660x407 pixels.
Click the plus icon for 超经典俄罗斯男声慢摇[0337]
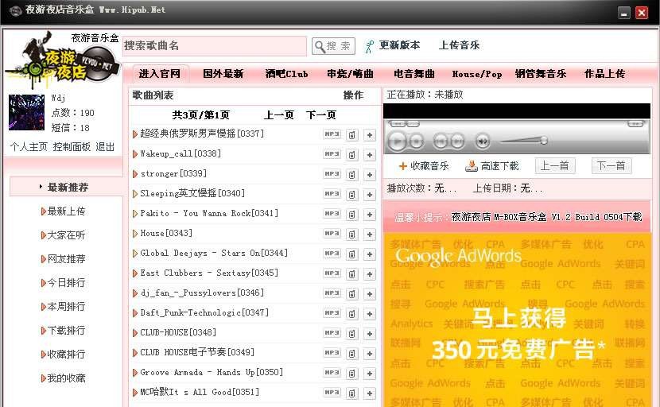pyautogui.click(x=370, y=135)
